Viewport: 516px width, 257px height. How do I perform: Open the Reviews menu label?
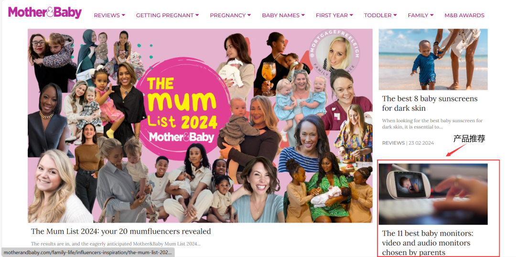(107, 15)
